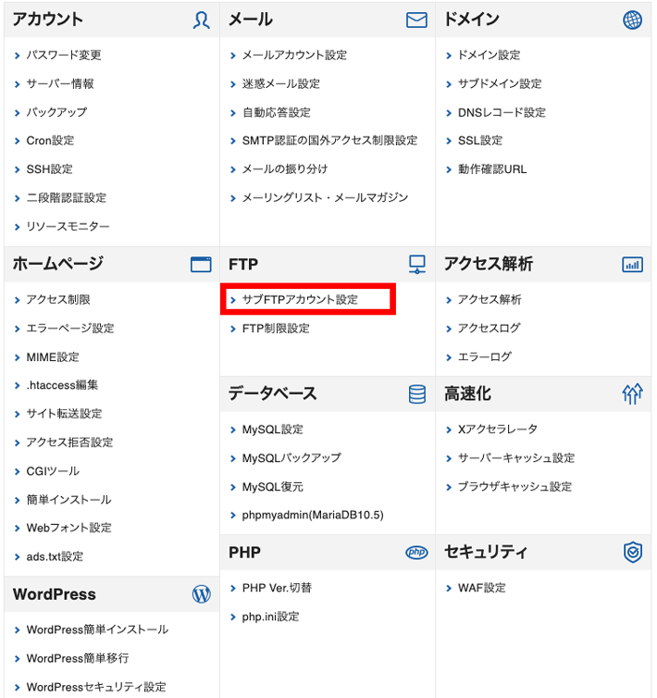The width and height of the screenshot is (657, 698).
Task: View エラーログ
Action: pos(485,357)
